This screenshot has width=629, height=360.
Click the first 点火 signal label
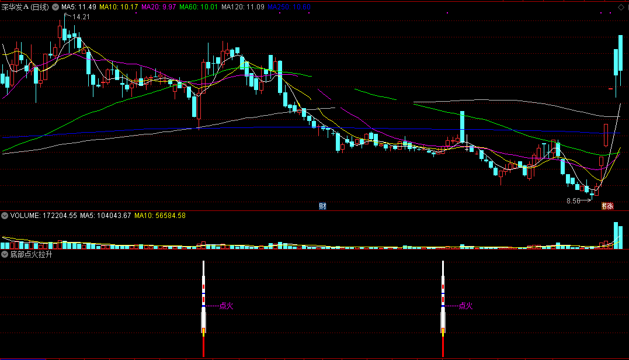click(226, 306)
